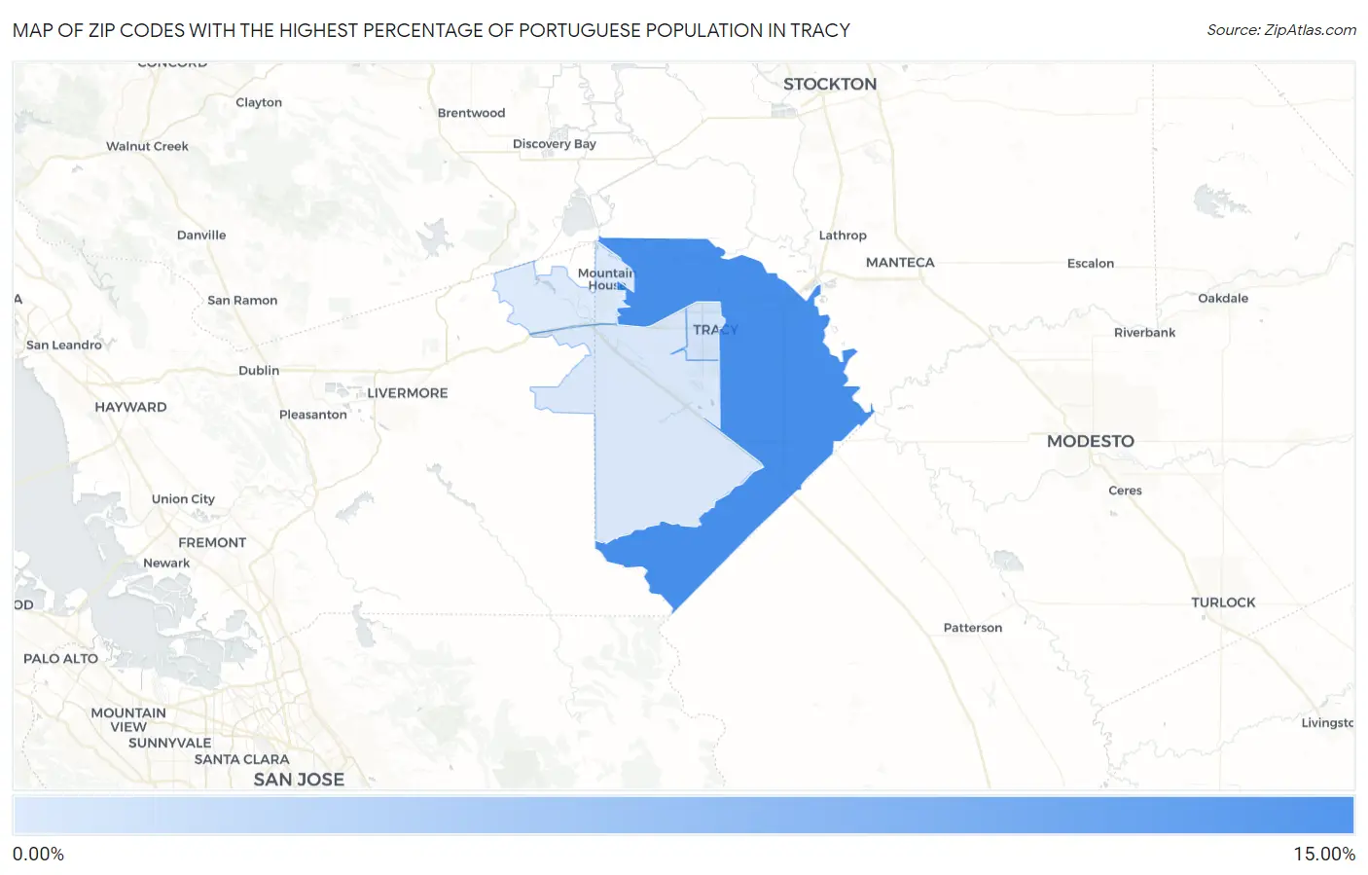1368x875 pixels.
Task: Click the LIVERMORE city label
Action: 408,393
